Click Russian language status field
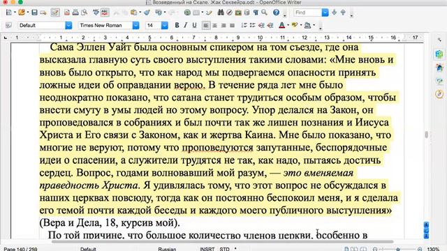This screenshot has width=447, height=251. 167,249
